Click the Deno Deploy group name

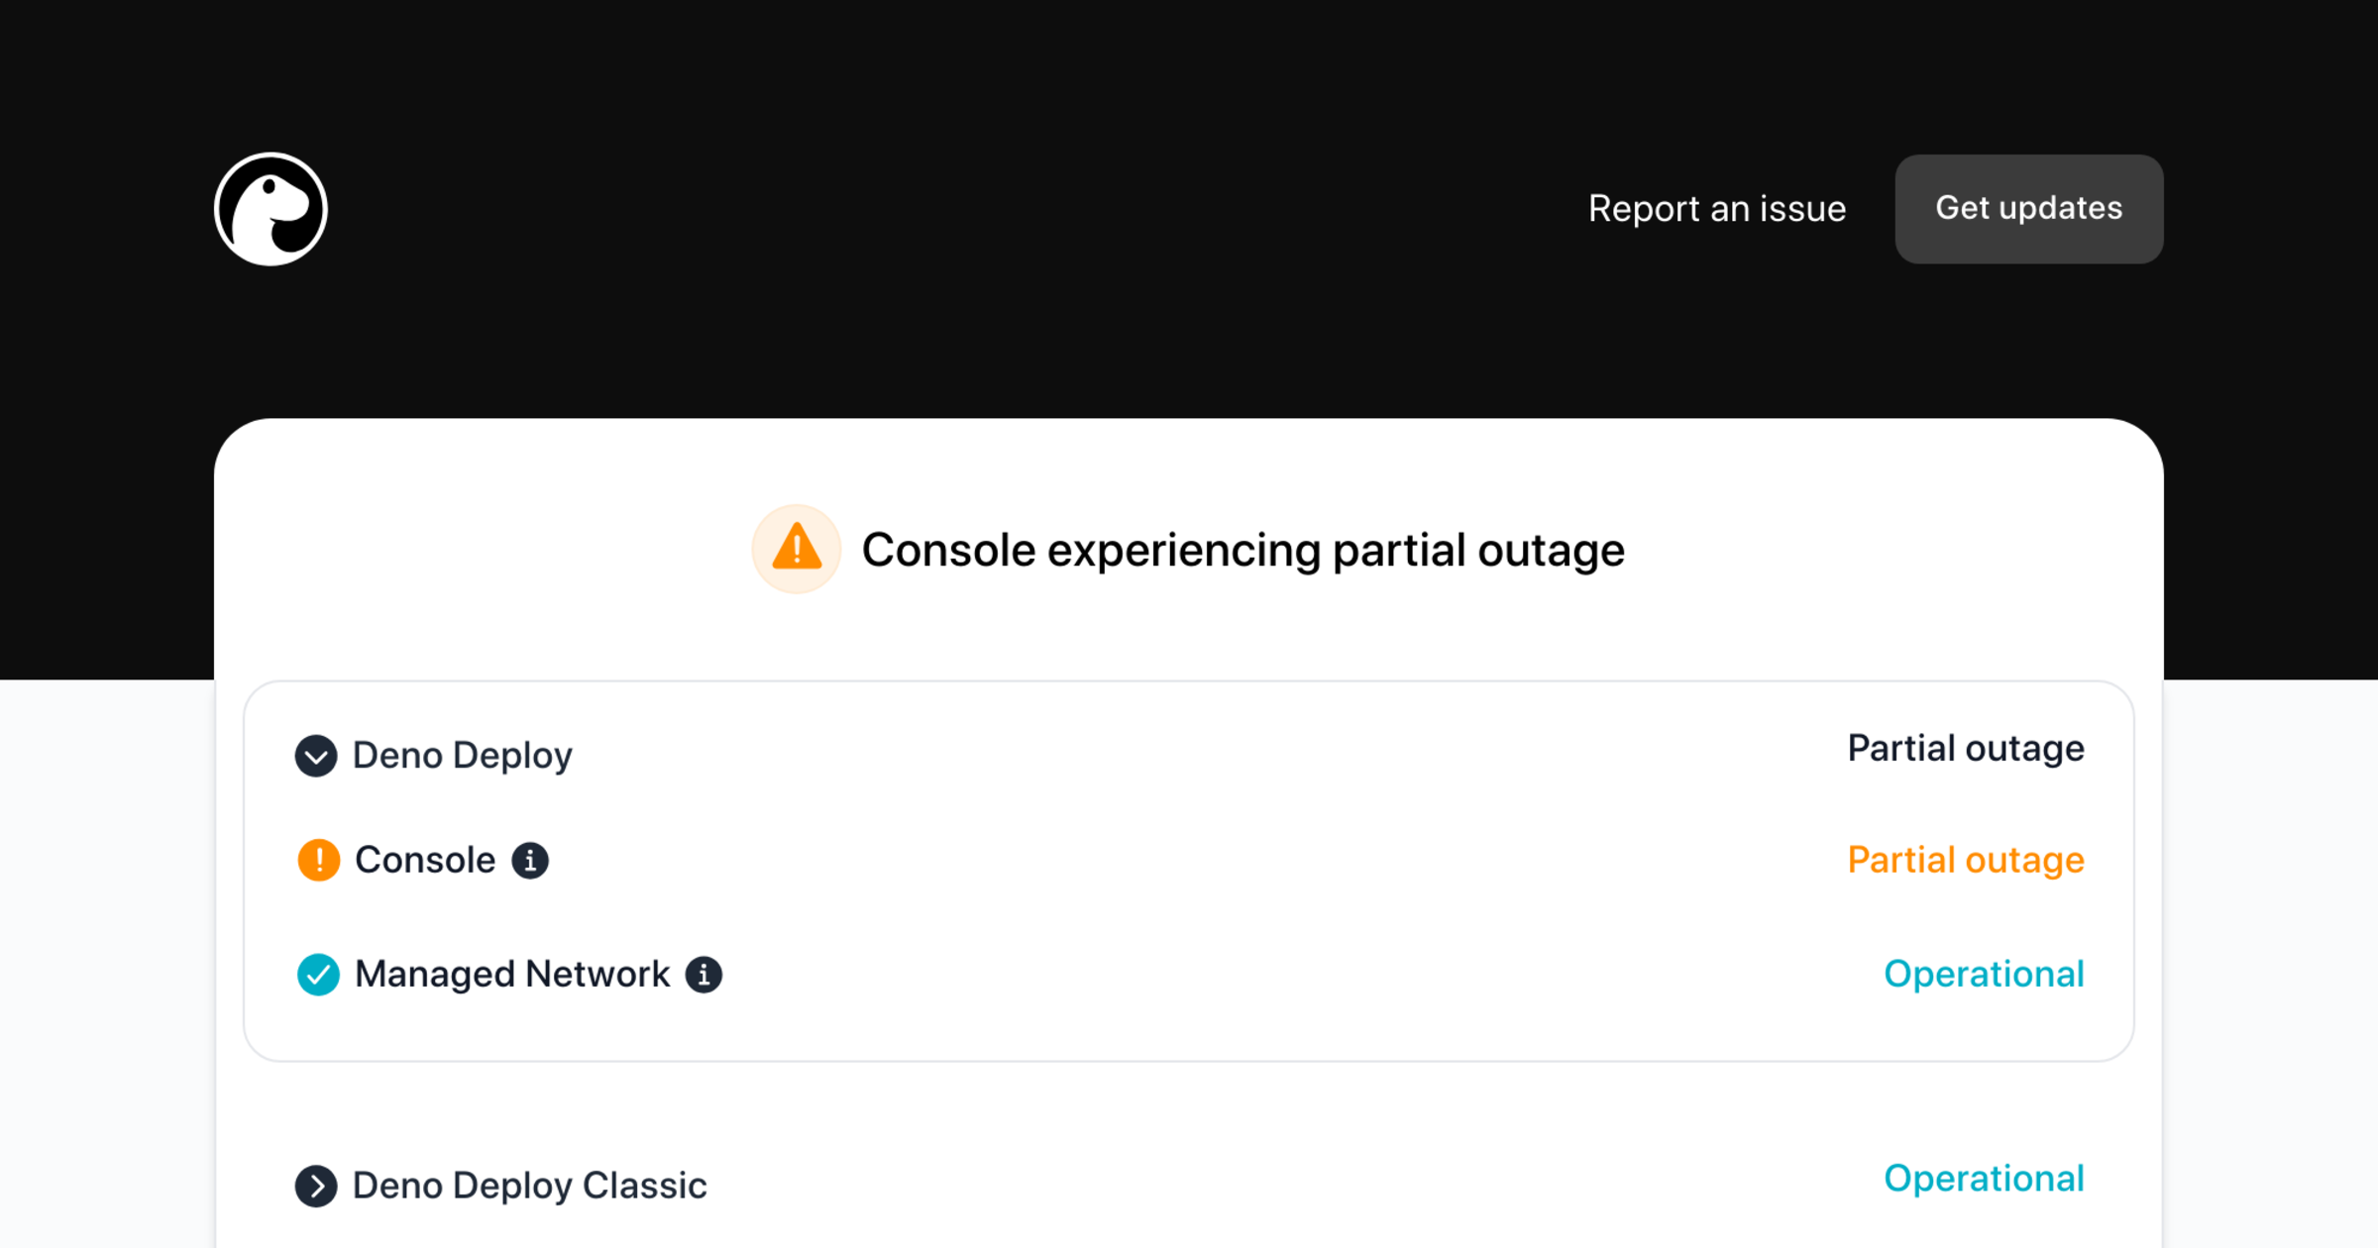click(463, 756)
